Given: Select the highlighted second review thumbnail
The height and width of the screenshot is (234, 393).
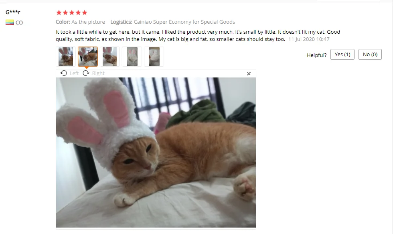Looking at the screenshot, I should pyautogui.click(x=88, y=57).
